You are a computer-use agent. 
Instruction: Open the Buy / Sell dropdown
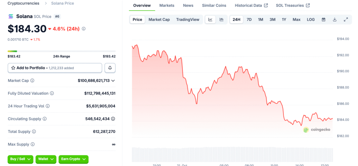pos(20,159)
